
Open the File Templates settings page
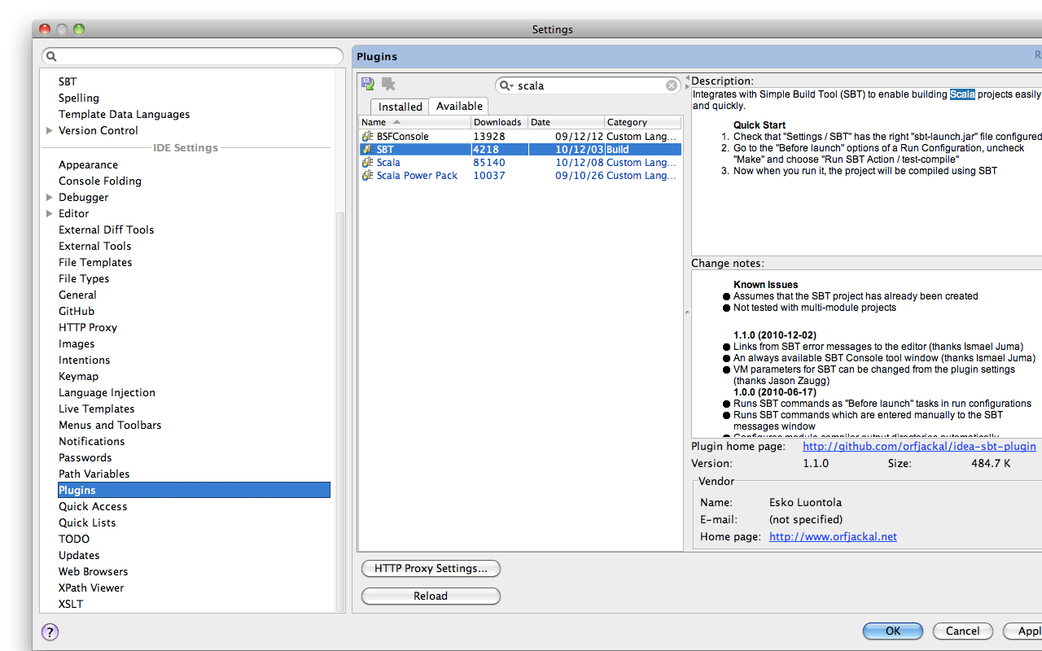coord(95,262)
